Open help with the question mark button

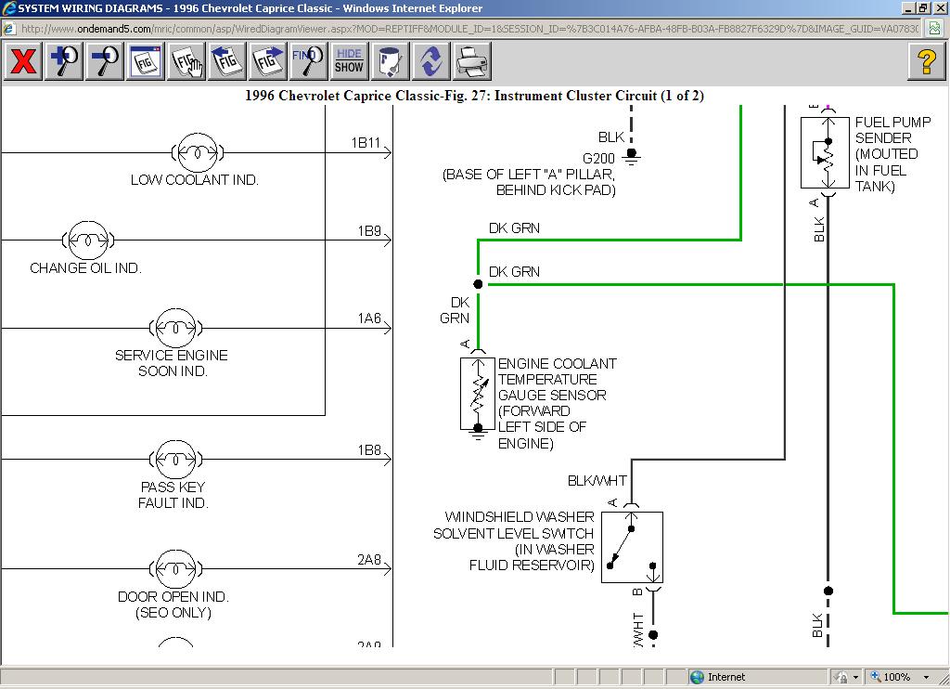coord(926,62)
